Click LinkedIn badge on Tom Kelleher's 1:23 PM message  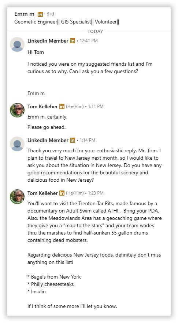pos(62,193)
